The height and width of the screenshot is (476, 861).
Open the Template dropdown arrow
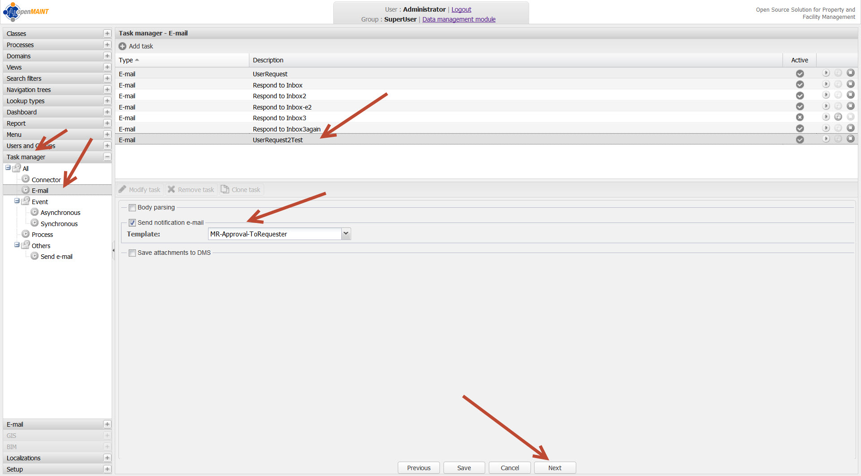coord(346,234)
